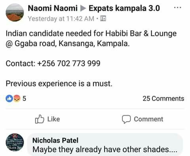This screenshot has width=190, height=156.
Task: Open the Expats kampala 3.0 group
Action: pyautogui.click(x=124, y=8)
